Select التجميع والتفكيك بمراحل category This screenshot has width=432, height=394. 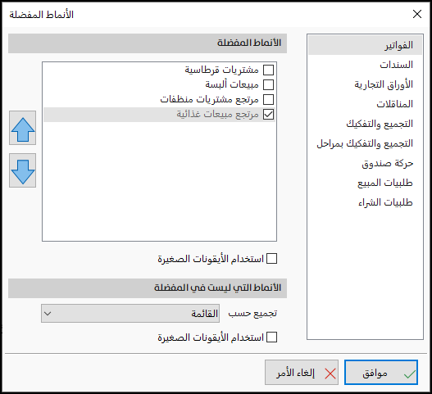(365, 143)
